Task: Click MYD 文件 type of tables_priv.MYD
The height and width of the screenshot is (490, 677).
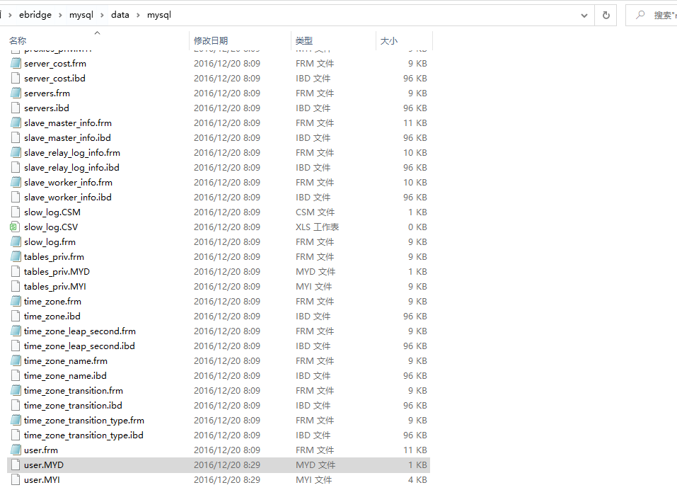Action: pyautogui.click(x=316, y=272)
